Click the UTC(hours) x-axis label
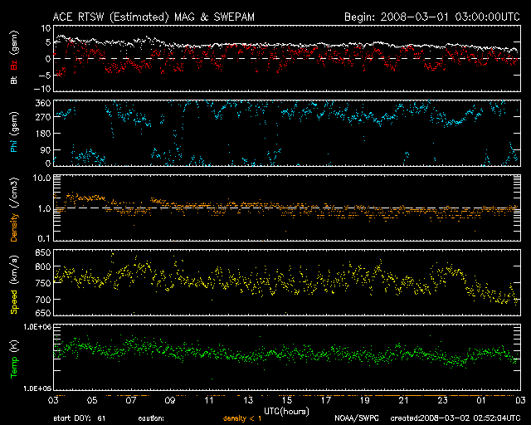The width and height of the screenshot is (531, 425). click(x=286, y=410)
